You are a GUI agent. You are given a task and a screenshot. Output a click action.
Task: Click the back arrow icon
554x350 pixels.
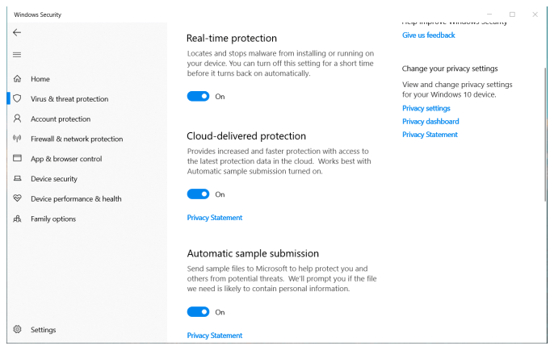click(17, 32)
